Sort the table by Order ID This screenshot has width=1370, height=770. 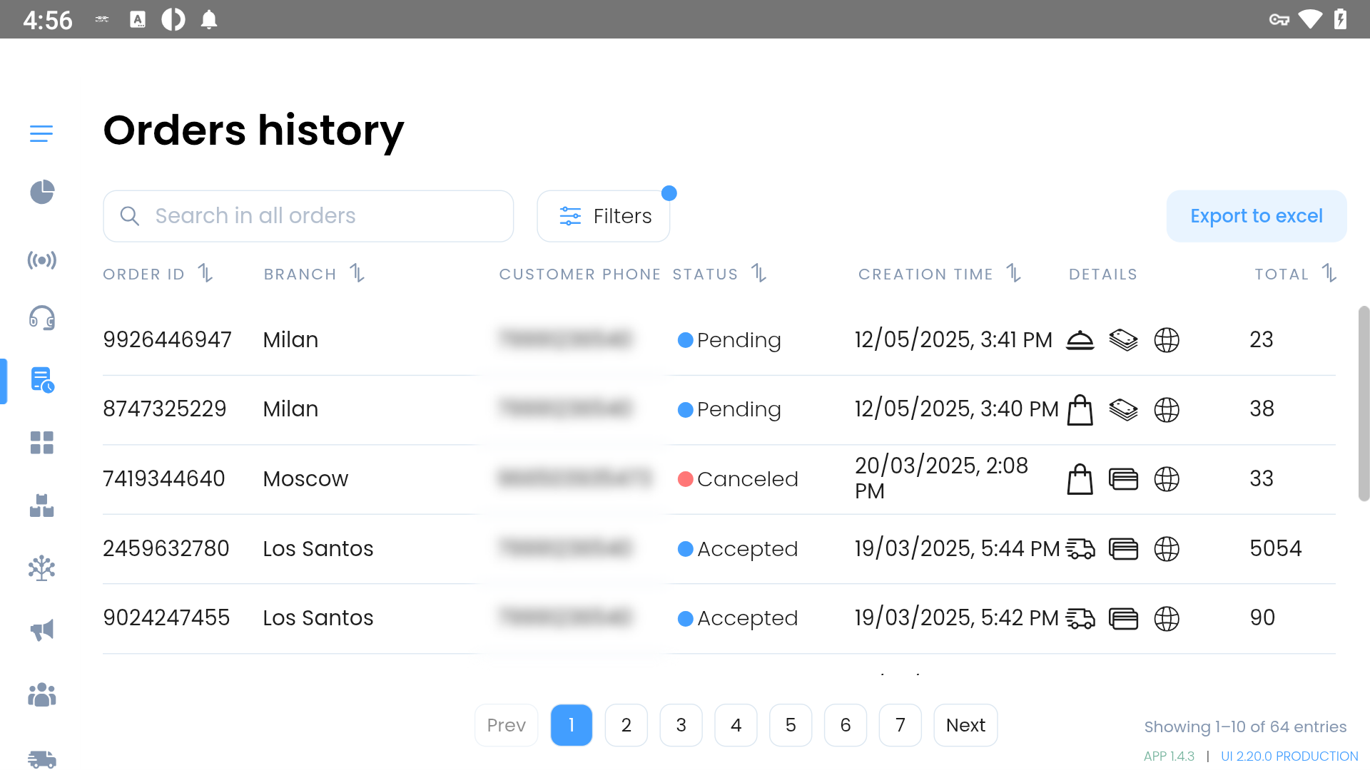(205, 273)
